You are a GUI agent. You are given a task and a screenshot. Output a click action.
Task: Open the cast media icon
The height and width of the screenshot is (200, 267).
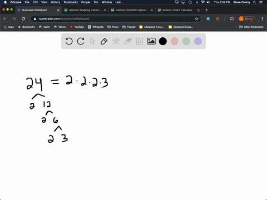pos(232,19)
